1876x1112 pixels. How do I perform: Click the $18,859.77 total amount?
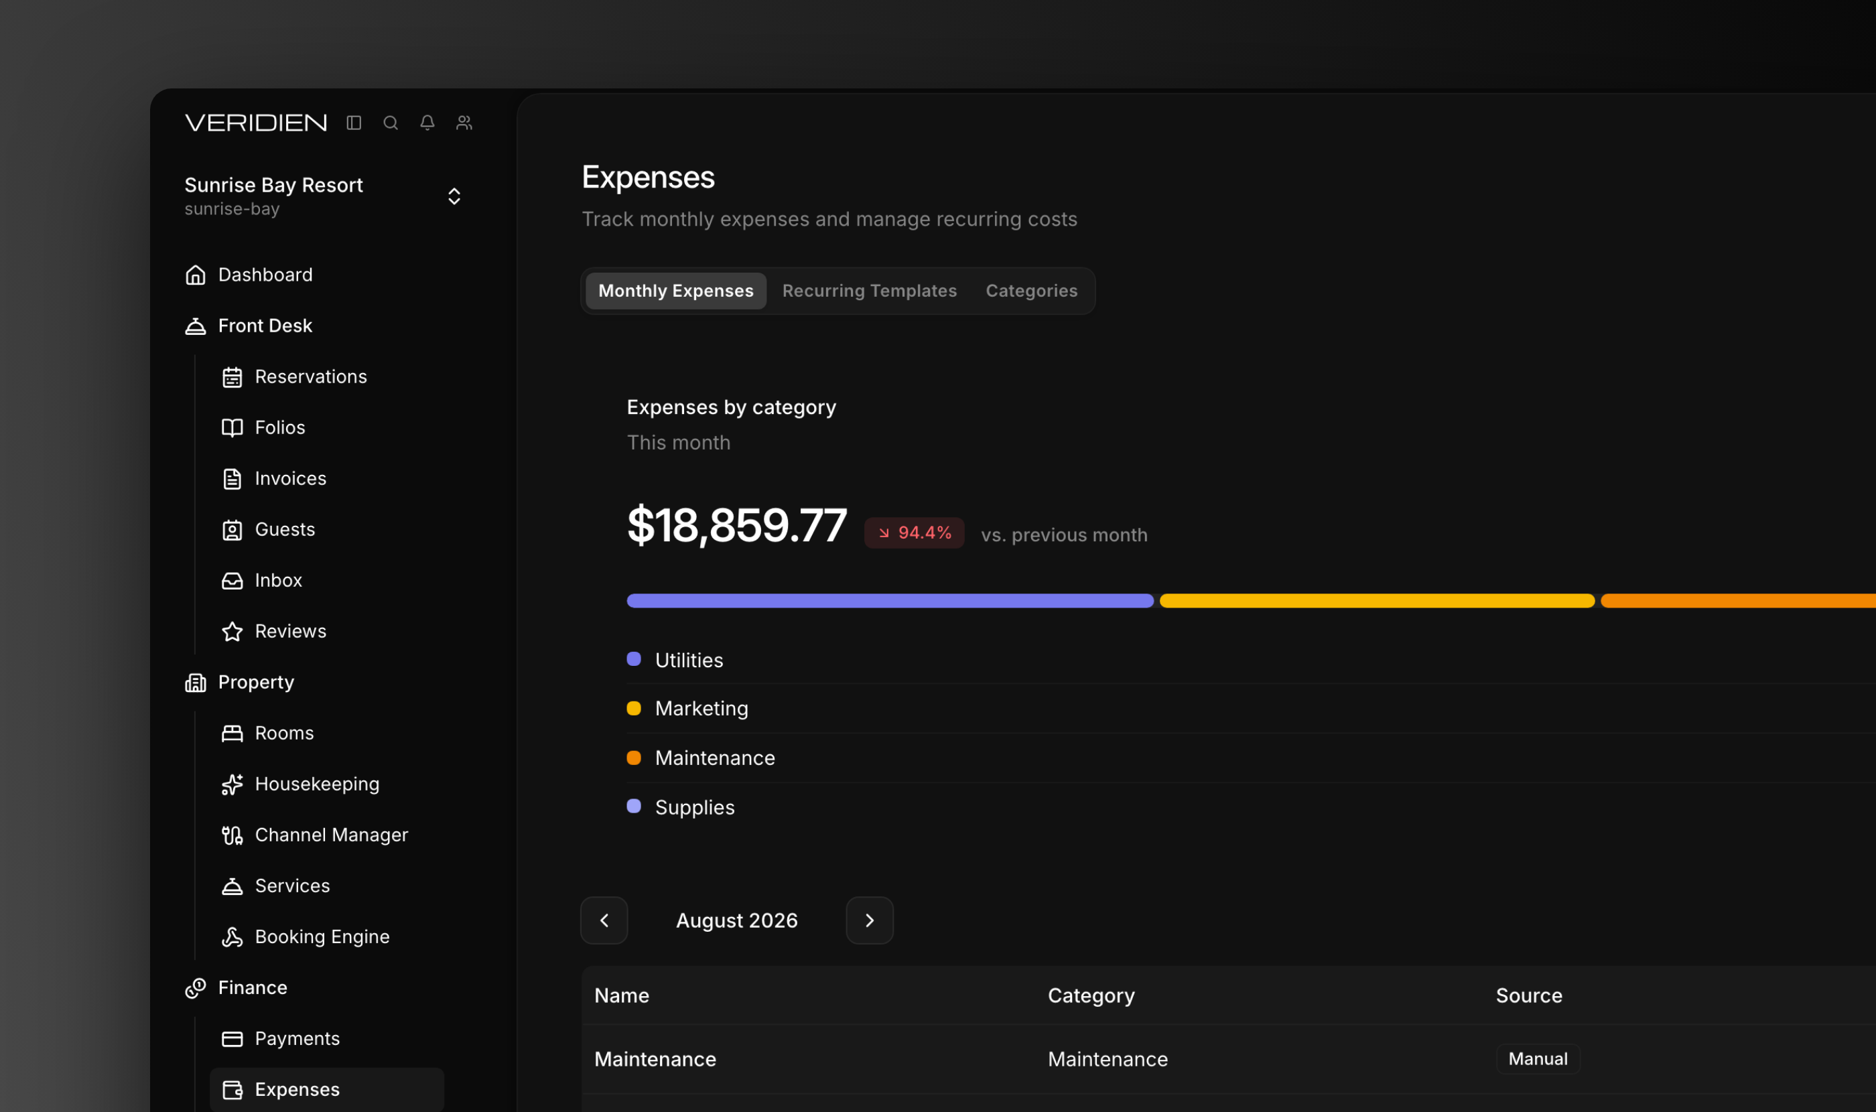(x=737, y=525)
